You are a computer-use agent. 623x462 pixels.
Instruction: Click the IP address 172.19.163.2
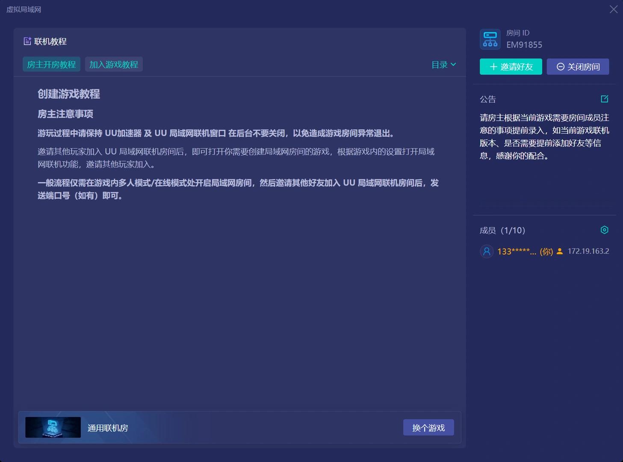tap(588, 251)
